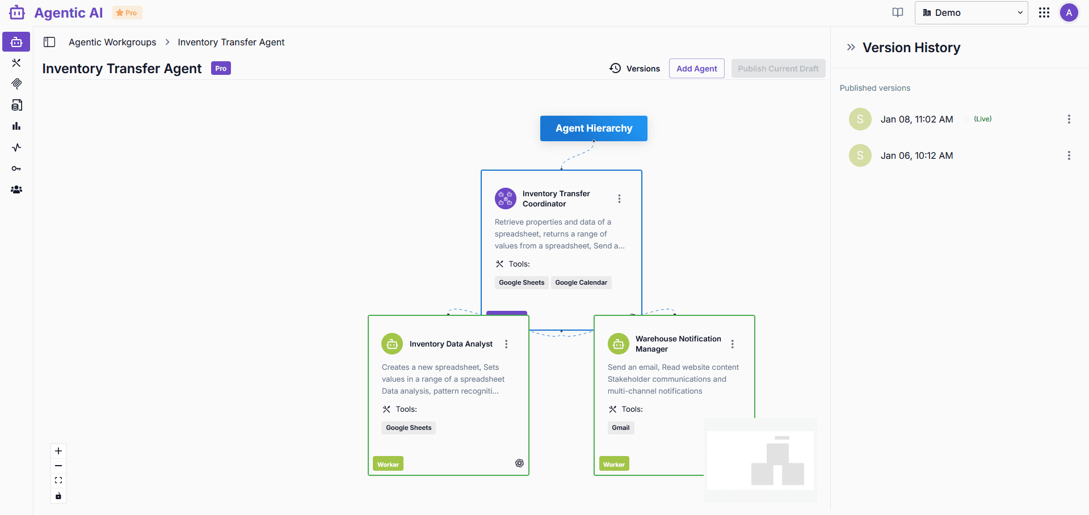Open Inventory Transfer Coordinator options menu

tap(619, 199)
